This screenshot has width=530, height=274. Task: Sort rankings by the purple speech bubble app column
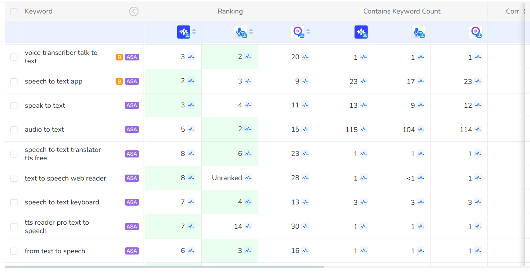click(x=308, y=32)
